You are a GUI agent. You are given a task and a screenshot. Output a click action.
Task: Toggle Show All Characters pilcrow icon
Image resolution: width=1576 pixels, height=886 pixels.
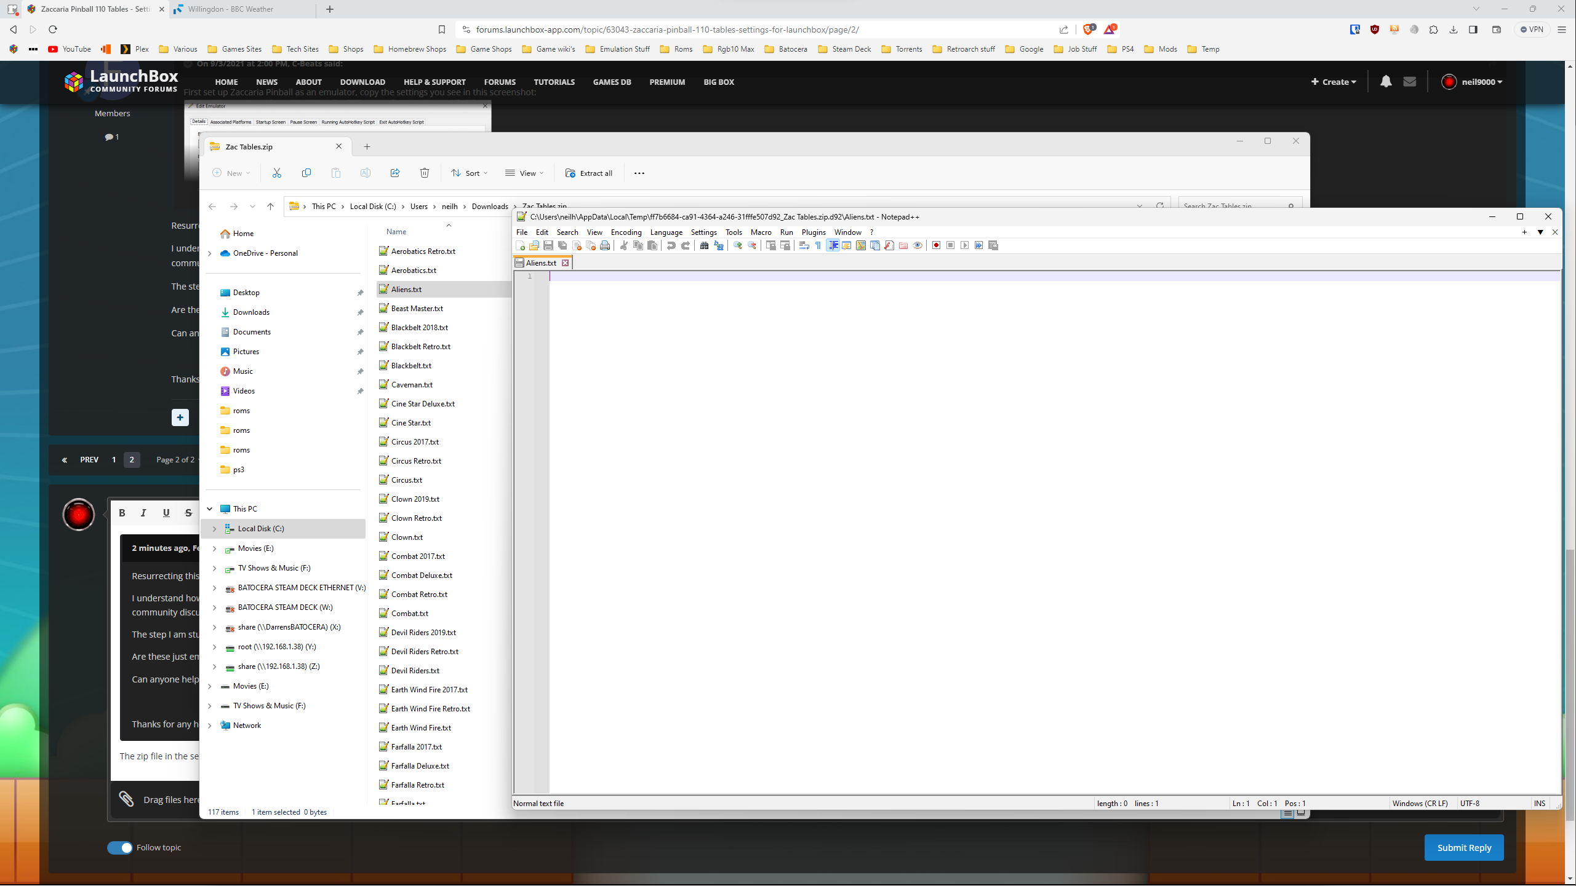(818, 245)
